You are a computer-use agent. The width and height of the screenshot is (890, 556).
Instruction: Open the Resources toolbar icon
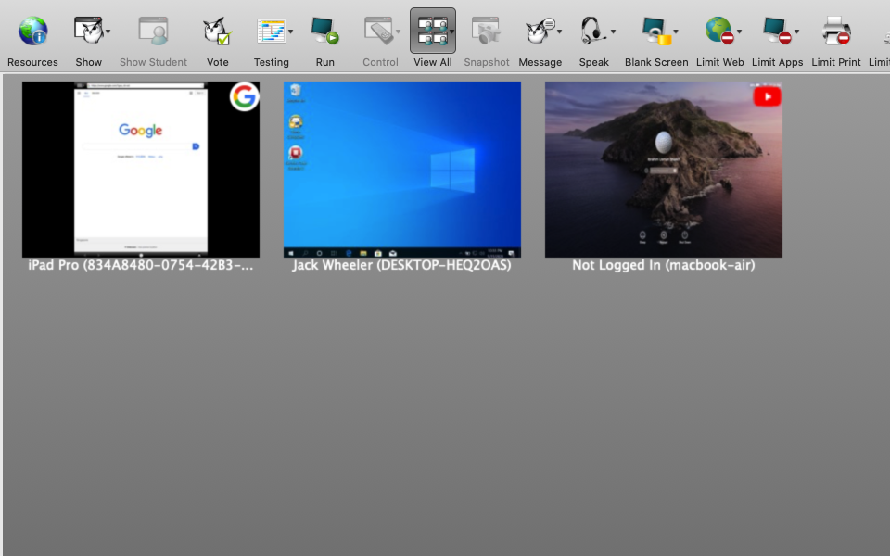[32, 32]
